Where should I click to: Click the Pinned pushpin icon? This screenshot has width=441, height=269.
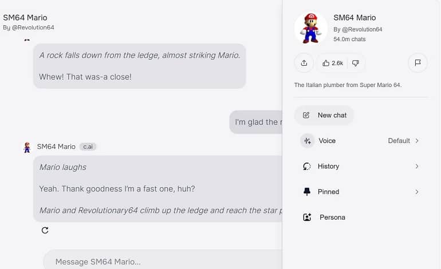click(x=307, y=192)
